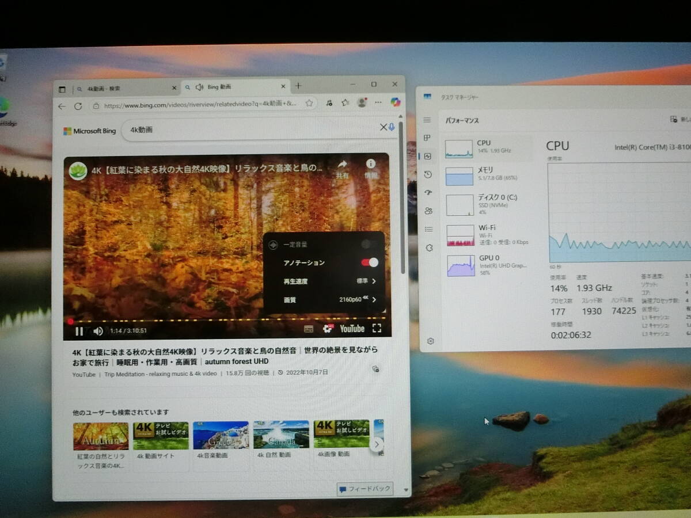The image size is (691, 518).
Task: Open the Edge favorites list icon
Action: click(x=345, y=102)
